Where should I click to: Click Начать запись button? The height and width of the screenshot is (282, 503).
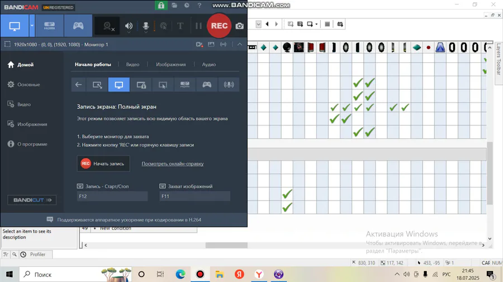(103, 163)
